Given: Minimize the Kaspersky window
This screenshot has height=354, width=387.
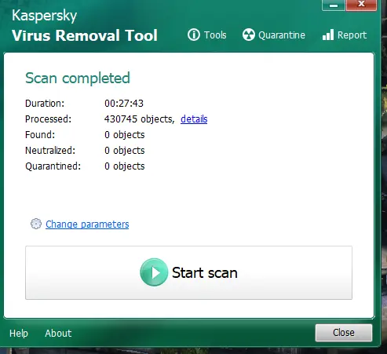Looking at the screenshot, I should coord(334,5).
